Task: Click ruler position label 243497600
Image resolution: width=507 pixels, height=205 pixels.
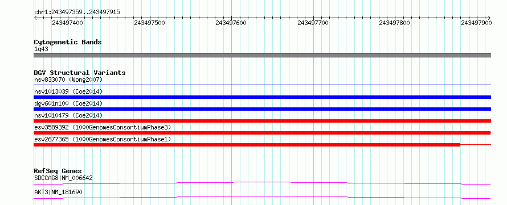Action: coord(231,23)
